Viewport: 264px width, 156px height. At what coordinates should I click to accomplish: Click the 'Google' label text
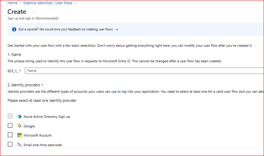(29, 126)
